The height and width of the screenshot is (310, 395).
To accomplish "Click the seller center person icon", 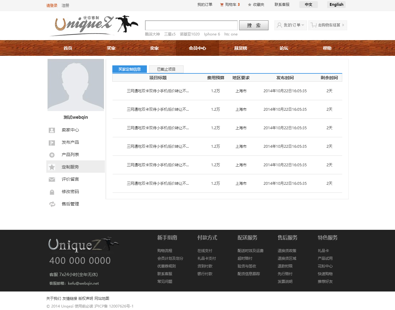I will coord(52,130).
